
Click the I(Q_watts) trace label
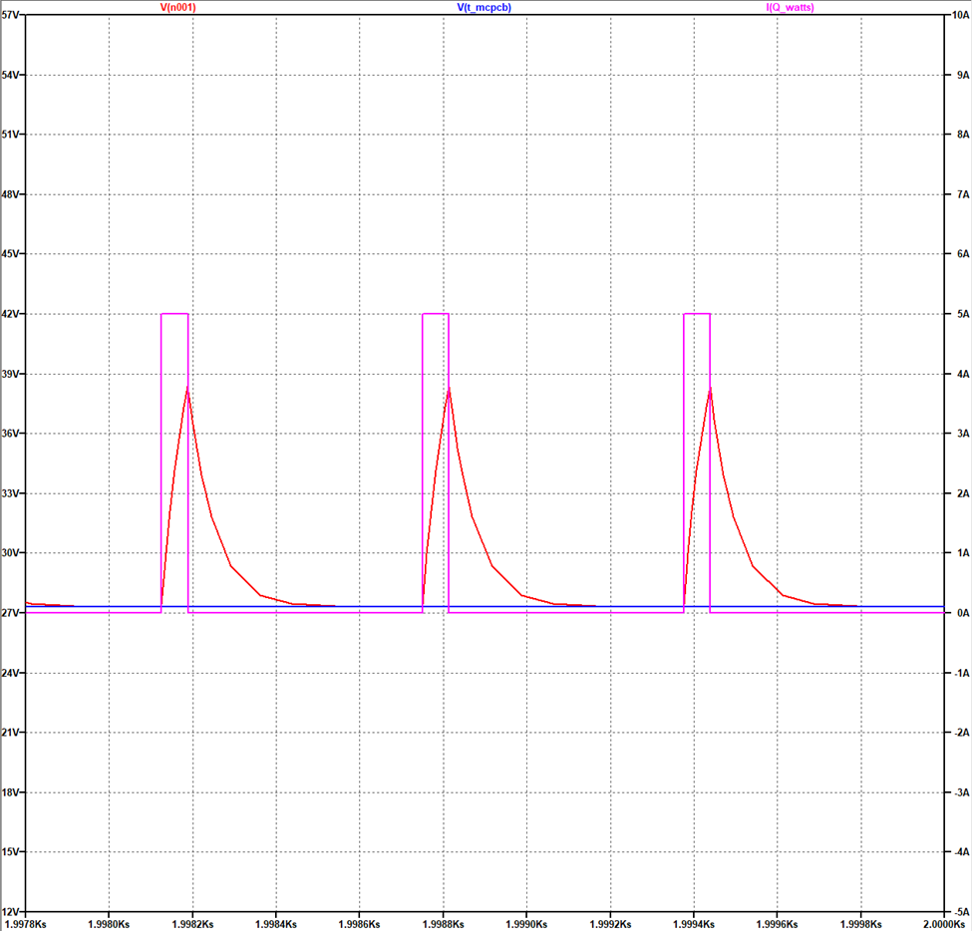pyautogui.click(x=795, y=7)
